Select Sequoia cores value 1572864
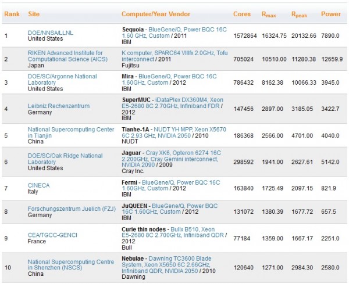This screenshot has height=284, width=349. (x=245, y=36)
